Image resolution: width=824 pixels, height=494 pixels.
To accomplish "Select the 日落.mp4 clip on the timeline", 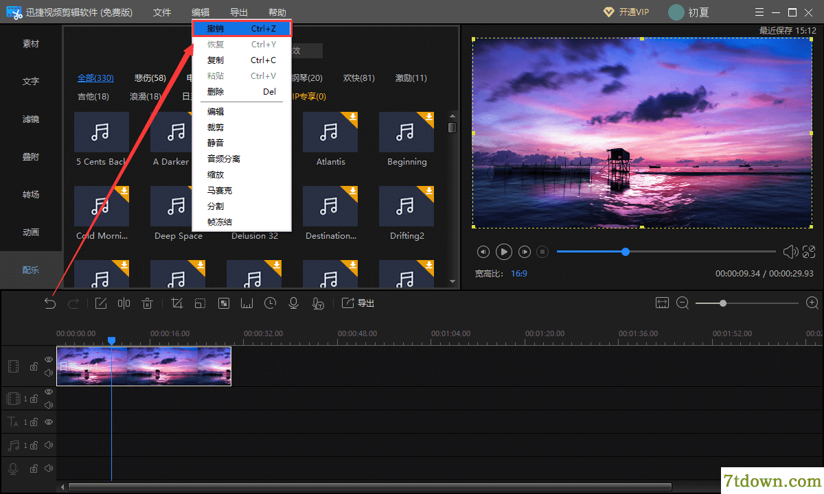I will point(144,366).
